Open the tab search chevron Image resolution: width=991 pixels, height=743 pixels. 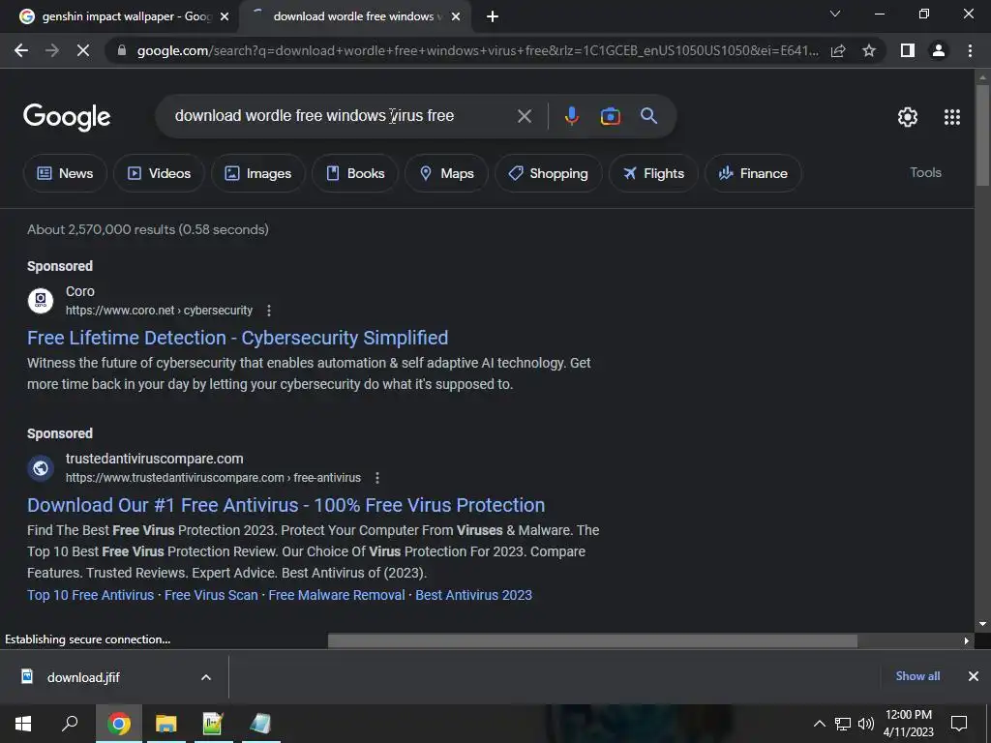[835, 14]
